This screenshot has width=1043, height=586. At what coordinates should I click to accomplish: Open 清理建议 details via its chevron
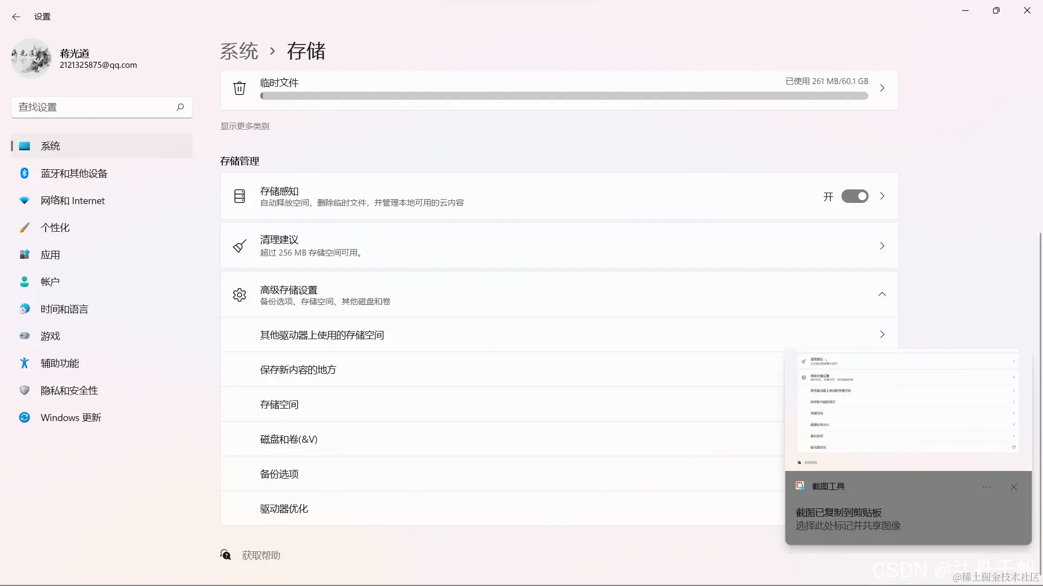pos(882,246)
